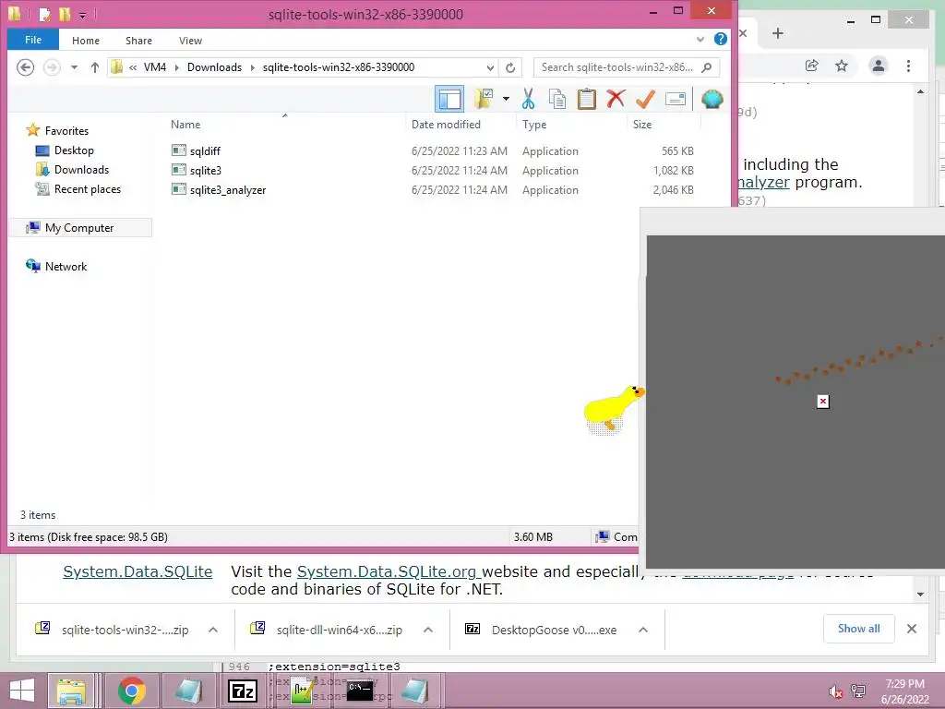Screen dimensions: 945x709
Task: Open Downloads in the navigation pane
Action: click(81, 170)
